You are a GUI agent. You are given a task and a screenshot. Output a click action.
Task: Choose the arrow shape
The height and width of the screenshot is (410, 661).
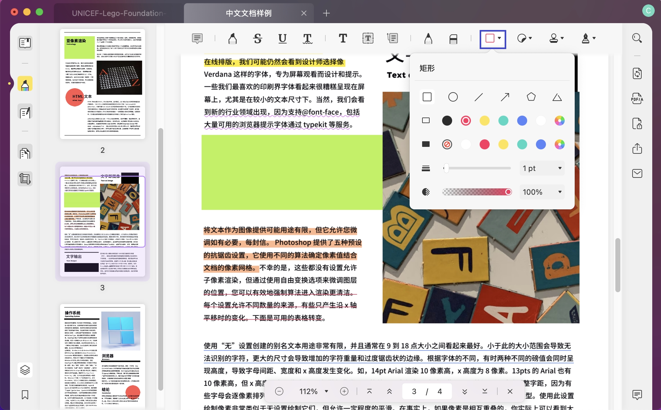pyautogui.click(x=505, y=97)
